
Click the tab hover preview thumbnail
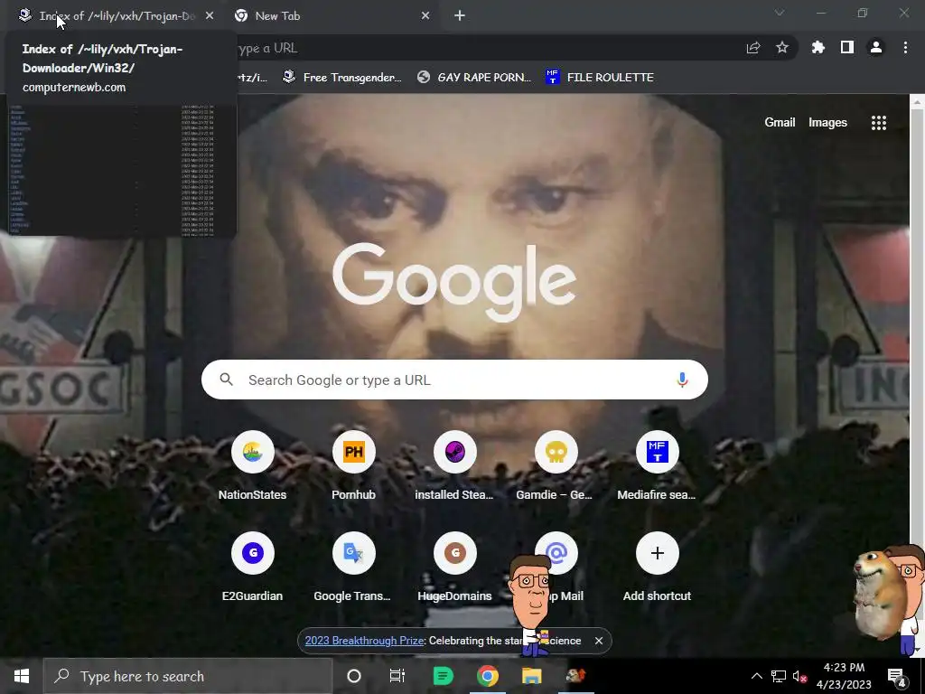(122, 170)
